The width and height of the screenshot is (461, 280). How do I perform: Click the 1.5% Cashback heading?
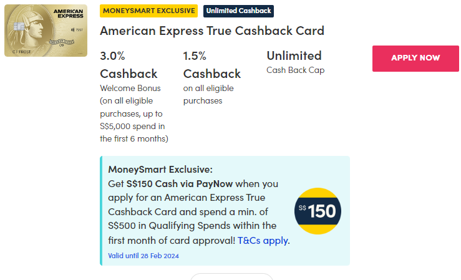click(x=211, y=64)
